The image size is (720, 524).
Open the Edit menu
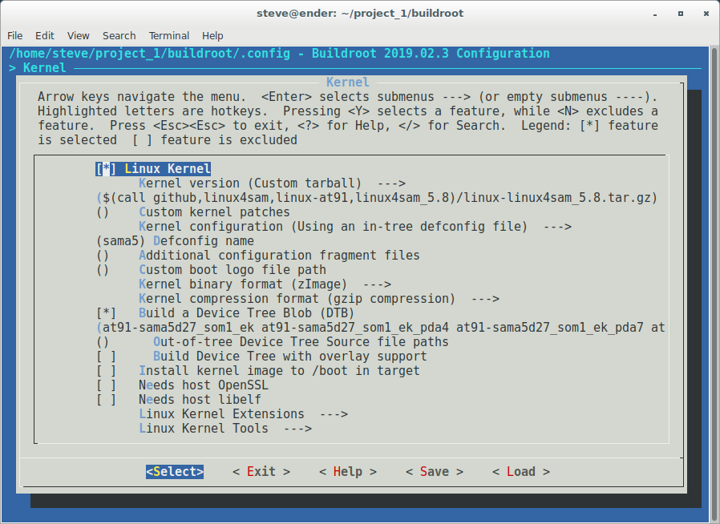[x=44, y=35]
